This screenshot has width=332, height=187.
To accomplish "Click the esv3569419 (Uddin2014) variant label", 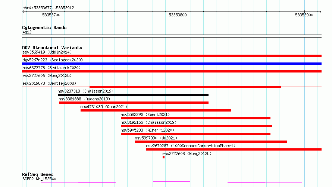I will click(47, 52).
